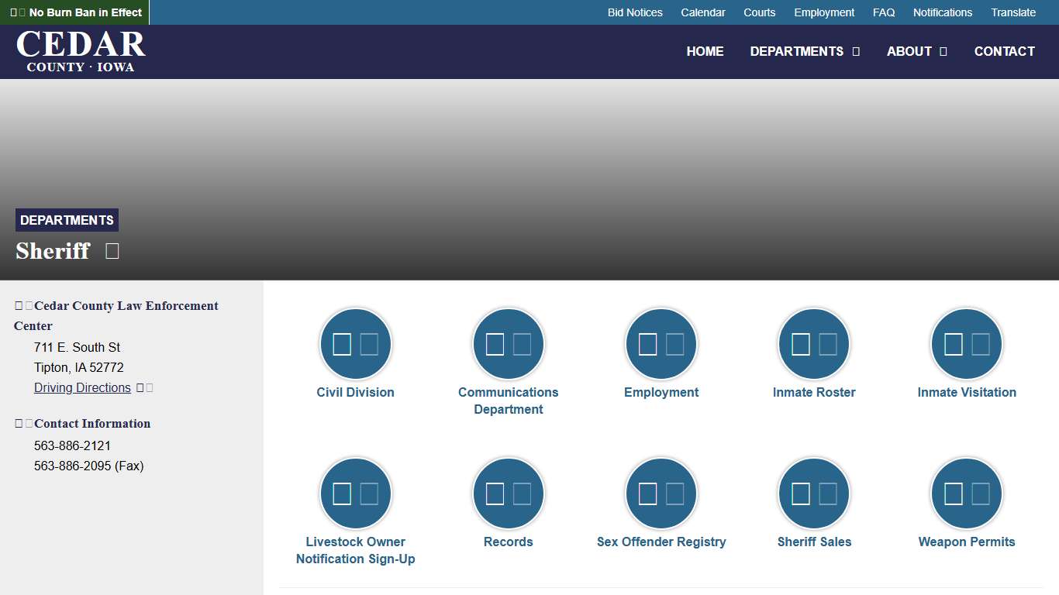The width and height of the screenshot is (1059, 595).
Task: Select the Inmate Visitation circle icon
Action: click(967, 344)
